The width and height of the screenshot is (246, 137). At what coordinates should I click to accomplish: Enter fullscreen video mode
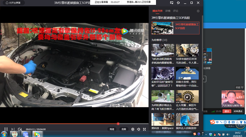144,129
